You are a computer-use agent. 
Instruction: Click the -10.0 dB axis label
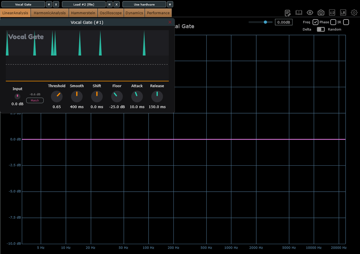[14, 244]
